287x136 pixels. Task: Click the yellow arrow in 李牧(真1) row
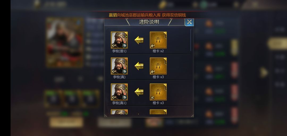click(139, 92)
